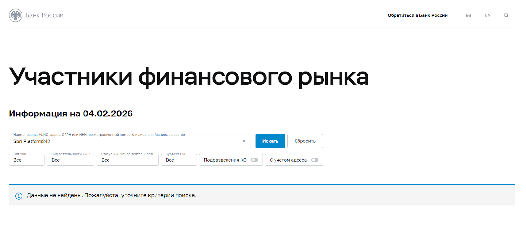526x226 pixels.
Task: Click the Искать search button
Action: (270, 141)
